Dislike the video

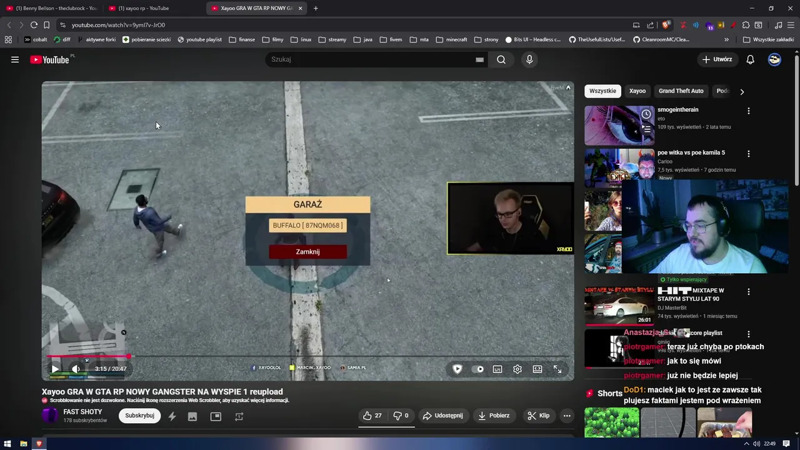pyautogui.click(x=401, y=416)
